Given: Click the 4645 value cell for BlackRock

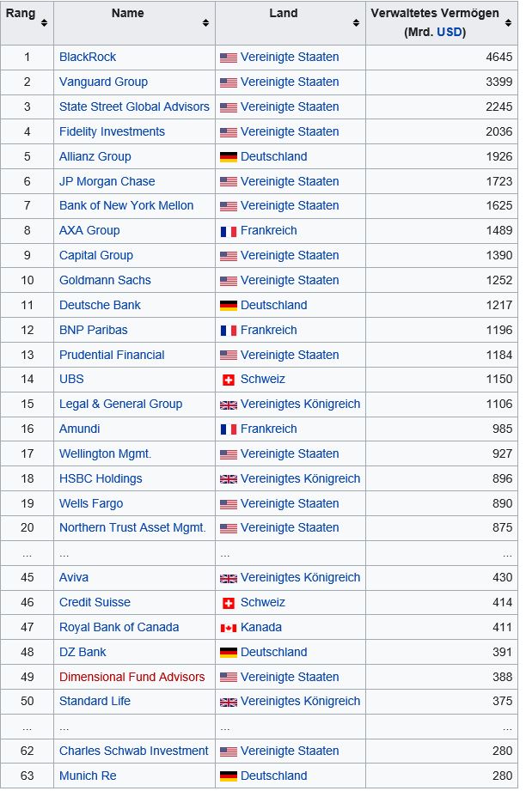Looking at the screenshot, I should click(497, 58).
